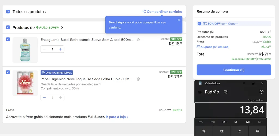
Task: Increase quantity of Enxaguante Bucal
Action: click(60, 49)
